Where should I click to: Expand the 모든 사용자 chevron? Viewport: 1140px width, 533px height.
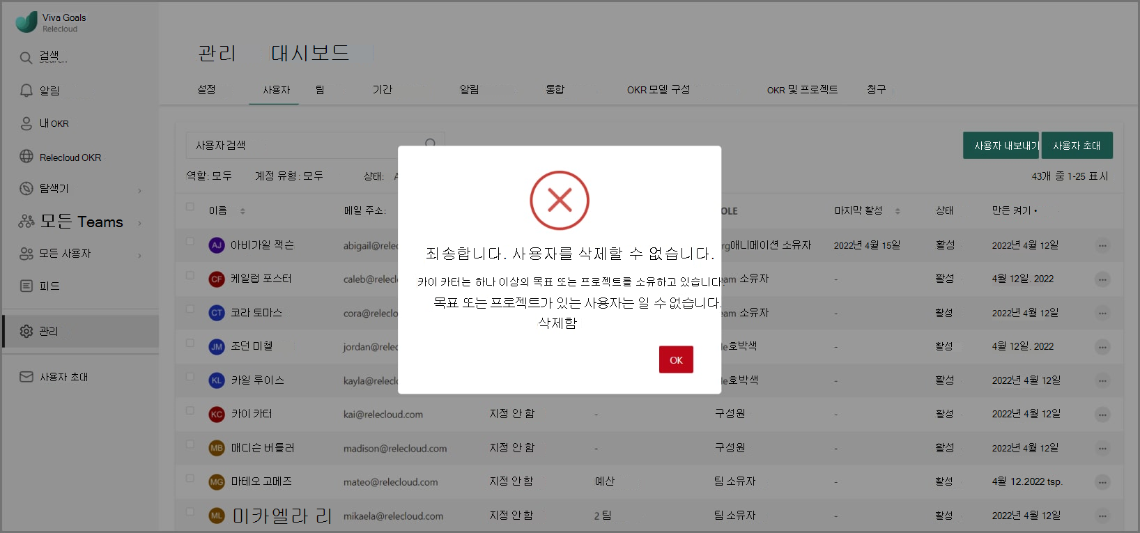coord(139,256)
